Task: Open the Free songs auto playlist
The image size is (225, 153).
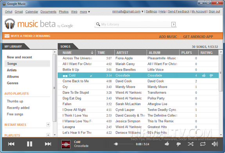Action: pyautogui.click(x=15, y=114)
